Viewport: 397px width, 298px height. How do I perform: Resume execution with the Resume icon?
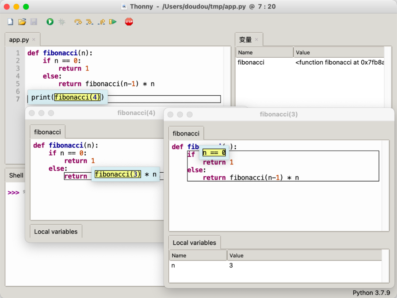click(x=113, y=22)
